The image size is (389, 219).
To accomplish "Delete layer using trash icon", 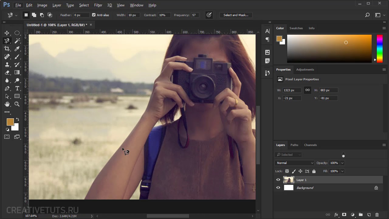I will (x=377, y=215).
